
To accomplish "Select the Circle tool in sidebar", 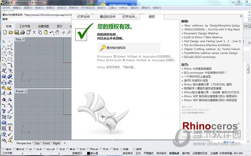I will (4, 53).
